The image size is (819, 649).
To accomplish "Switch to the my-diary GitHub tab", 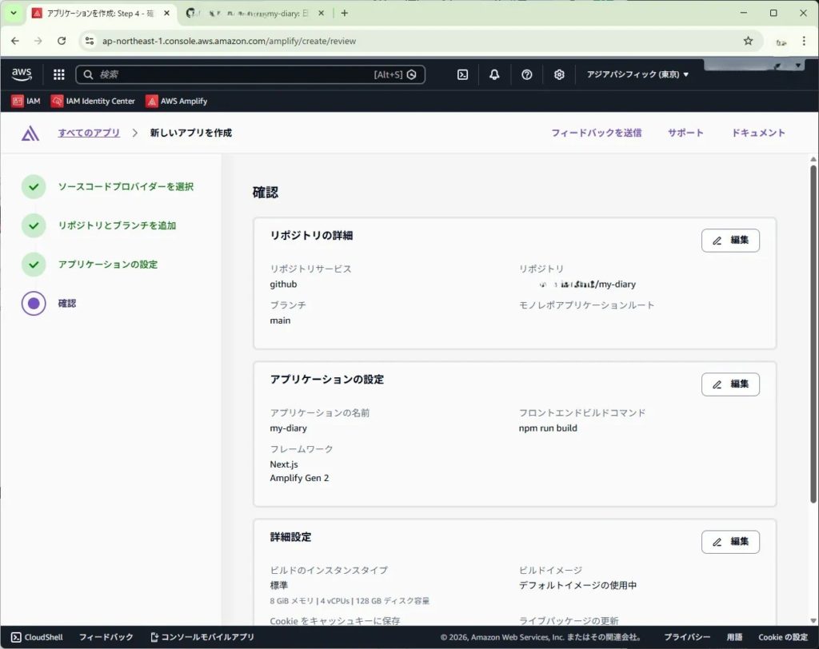I will [x=252, y=14].
